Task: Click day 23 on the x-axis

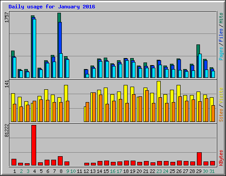Action: (x=159, y=171)
